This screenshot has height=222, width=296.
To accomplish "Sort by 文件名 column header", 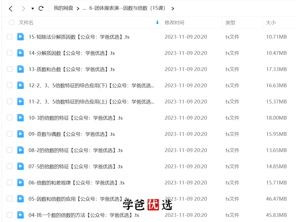I will pyautogui.click(x=26, y=23).
